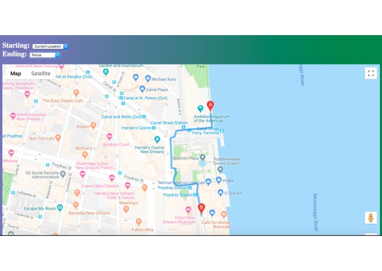
Task: Click the Spanish Plaza location pin
Action: 202,157
